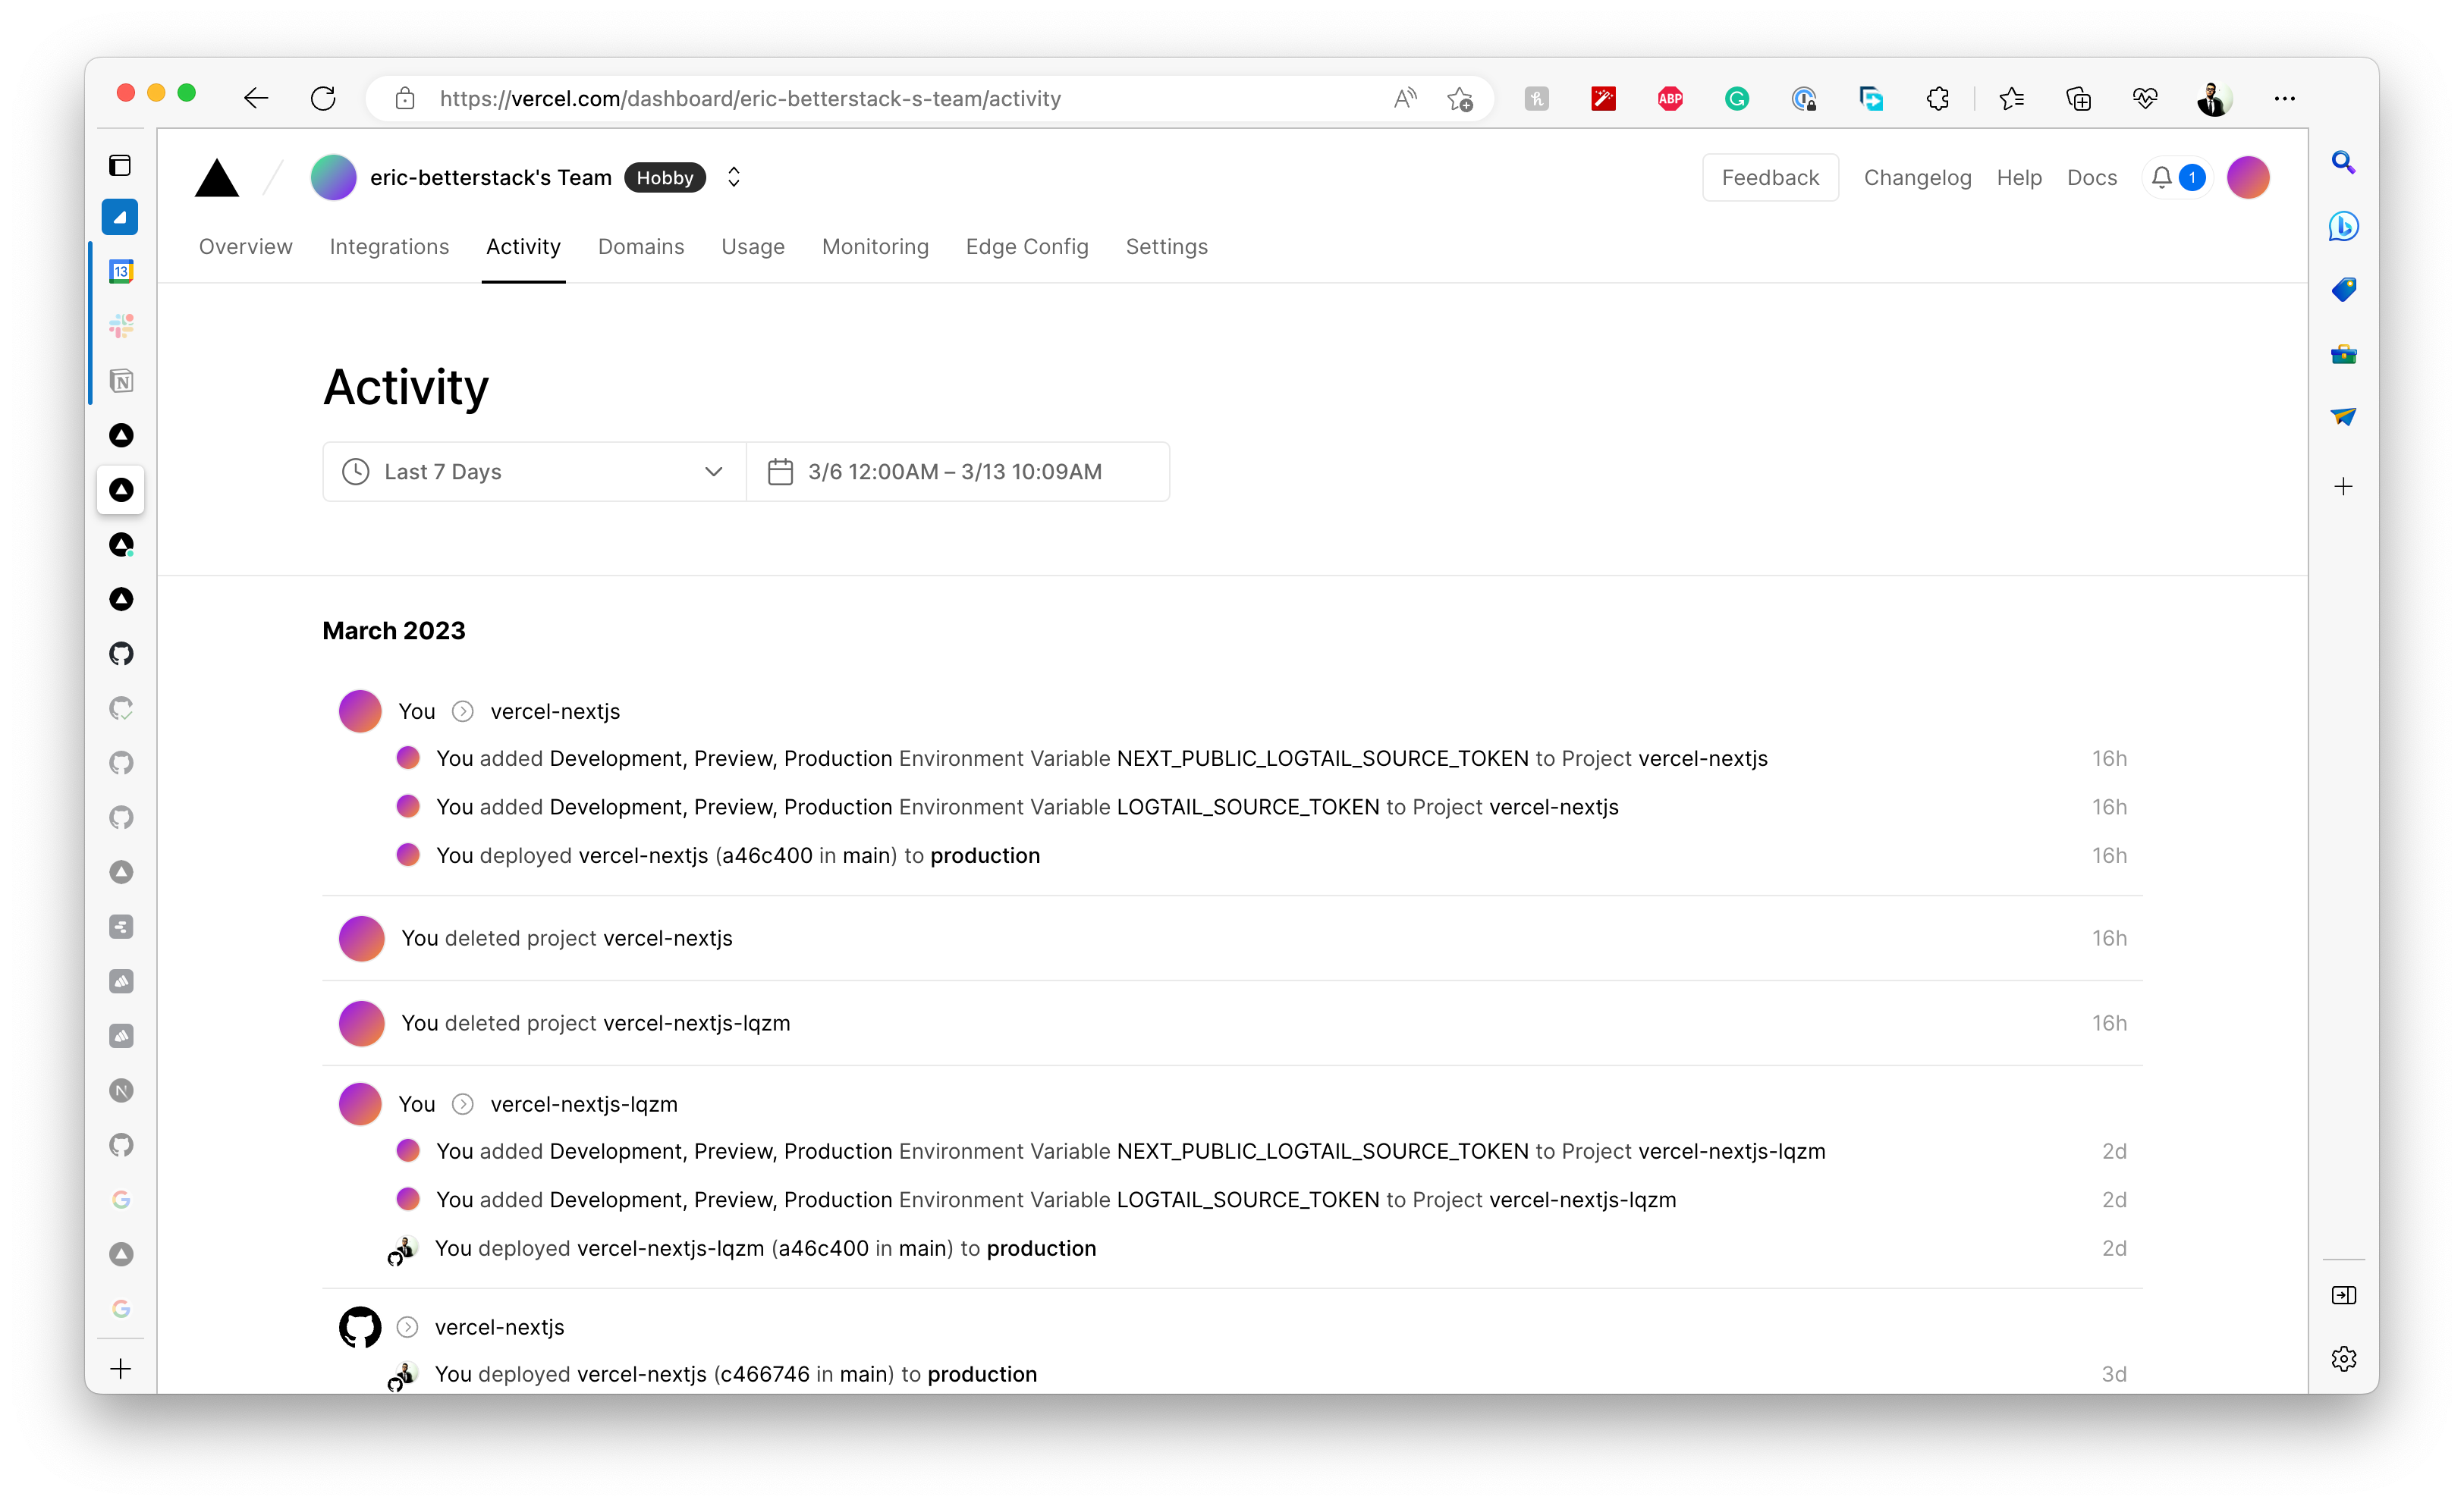Open the Docs link
The image size is (2464, 1506).
coord(2091,178)
